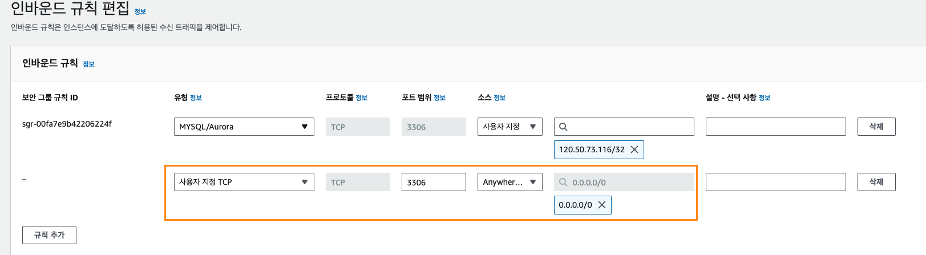
Task: Open the 사용자 지정 TCP type dropdown
Action: click(244, 182)
